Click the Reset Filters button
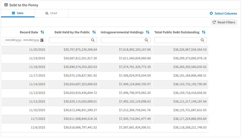The height and width of the screenshot is (139, 242). [x=224, y=22]
